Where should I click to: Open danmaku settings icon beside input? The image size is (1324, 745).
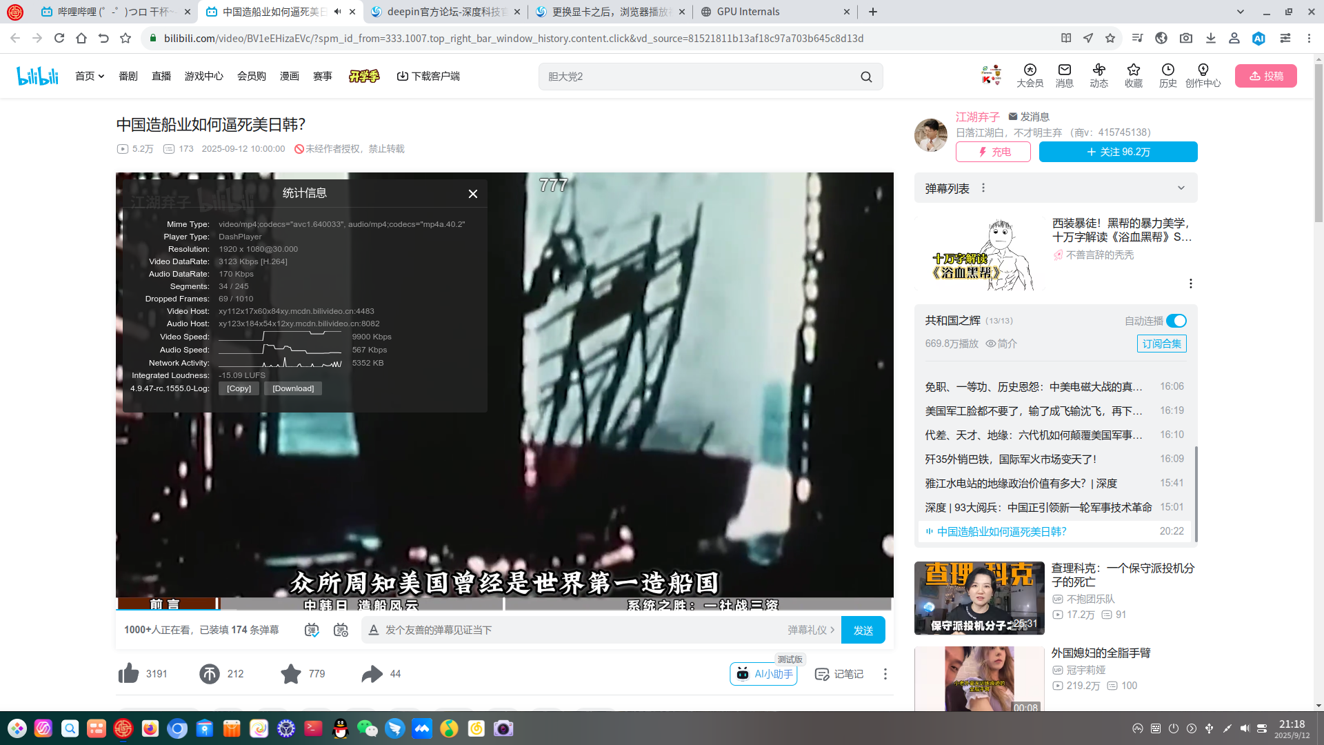tap(341, 630)
